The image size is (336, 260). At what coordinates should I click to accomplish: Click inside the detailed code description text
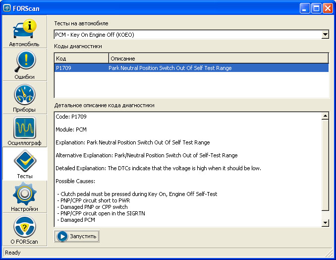(x=187, y=169)
